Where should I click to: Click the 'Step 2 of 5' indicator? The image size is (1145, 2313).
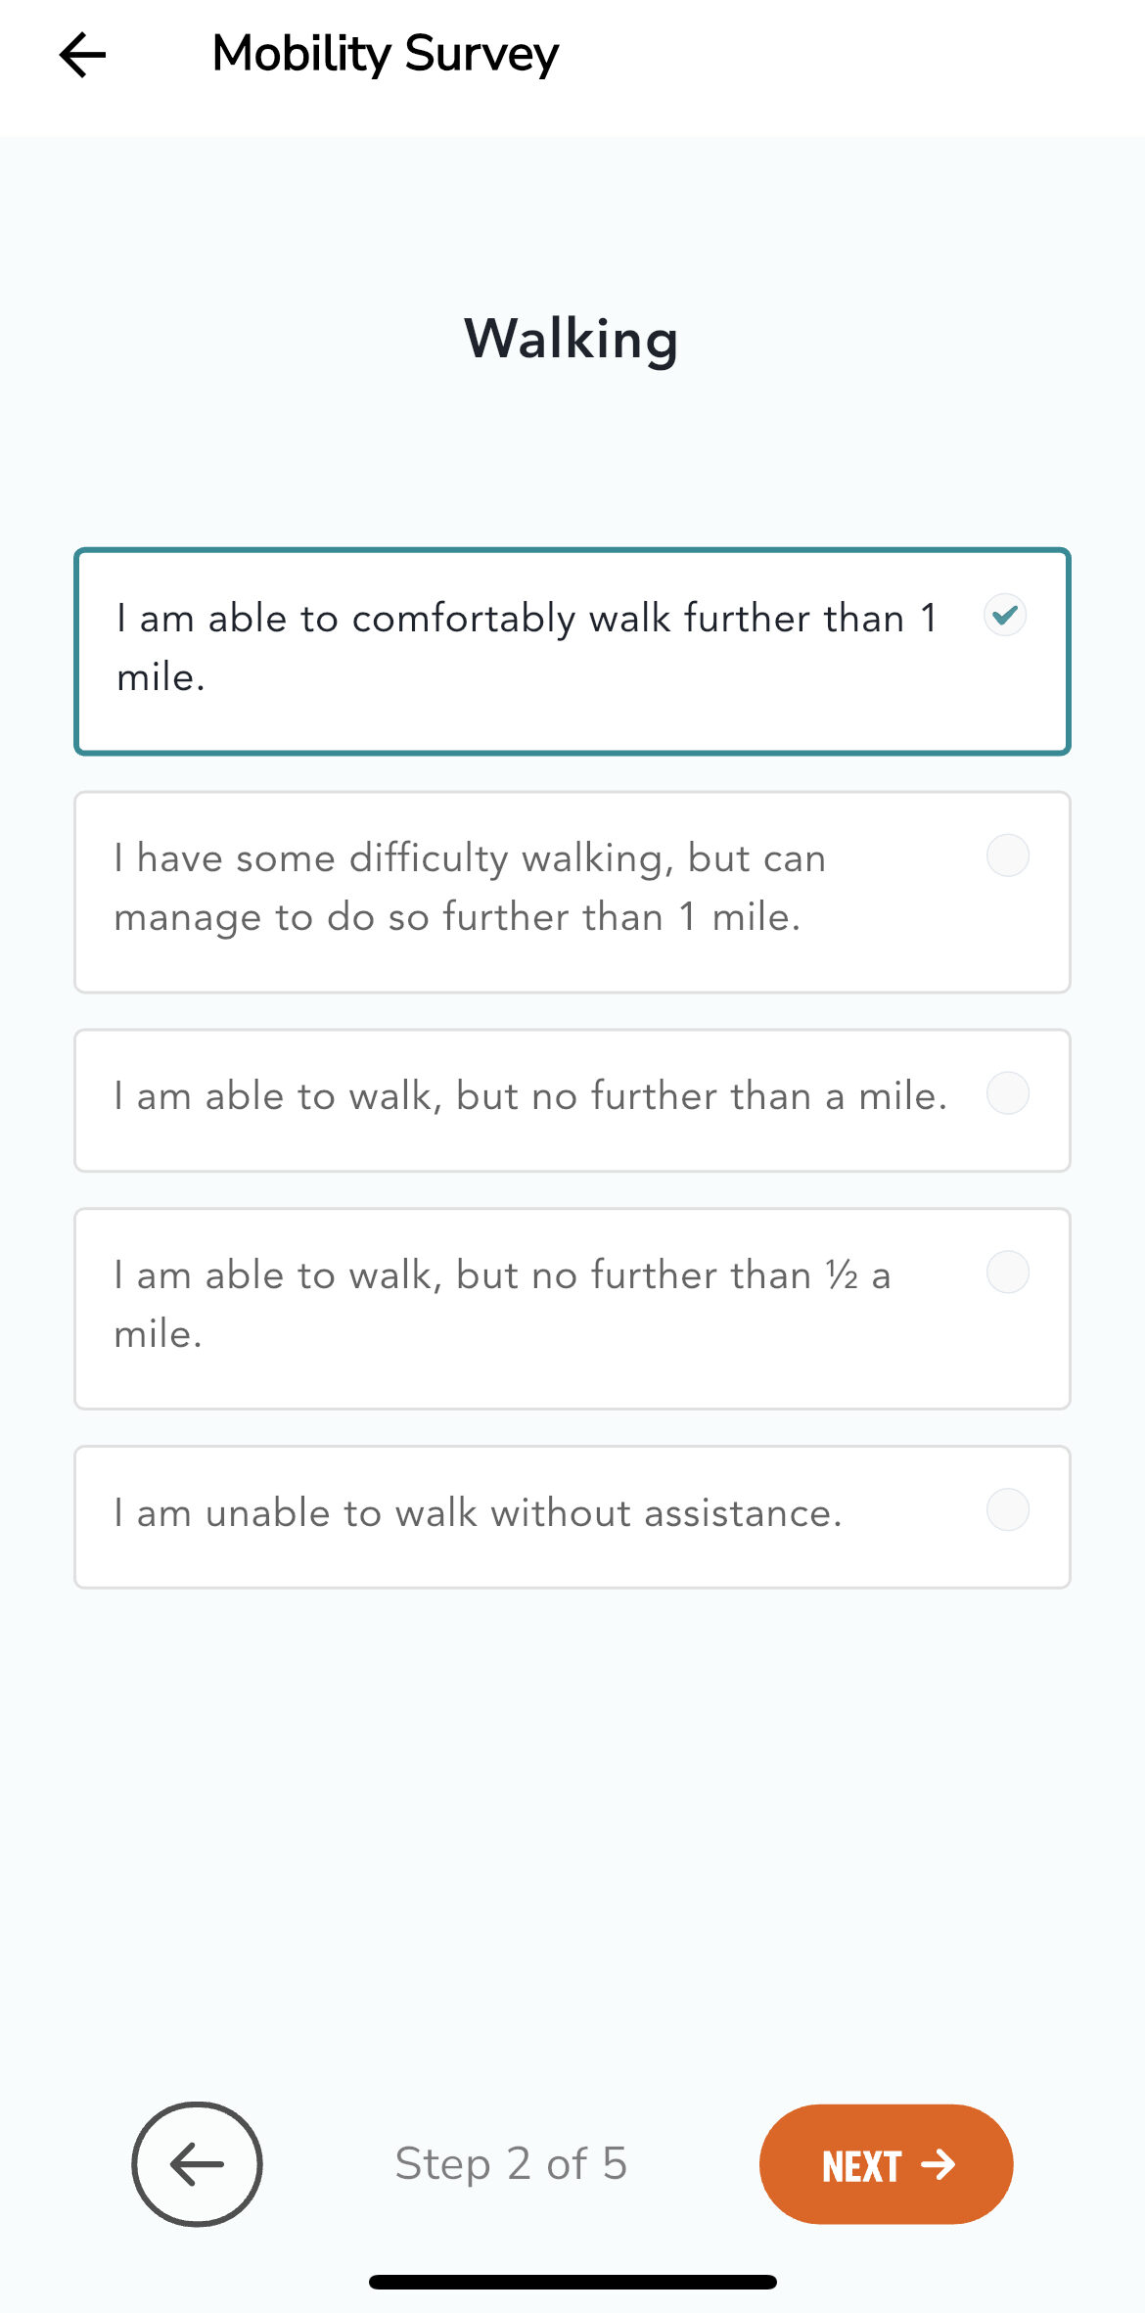coord(511,2163)
